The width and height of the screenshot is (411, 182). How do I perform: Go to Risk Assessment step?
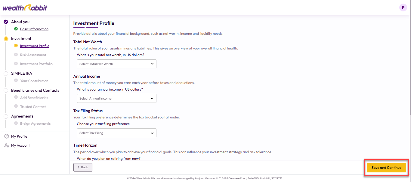click(33, 55)
